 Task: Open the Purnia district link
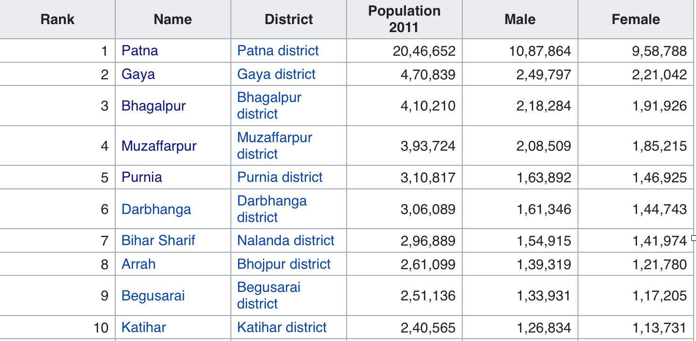[x=280, y=178]
